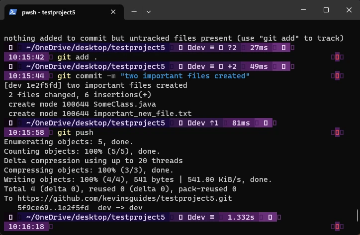360x235 pixels.
Task: Open a new terminal tab
Action: coord(134,12)
